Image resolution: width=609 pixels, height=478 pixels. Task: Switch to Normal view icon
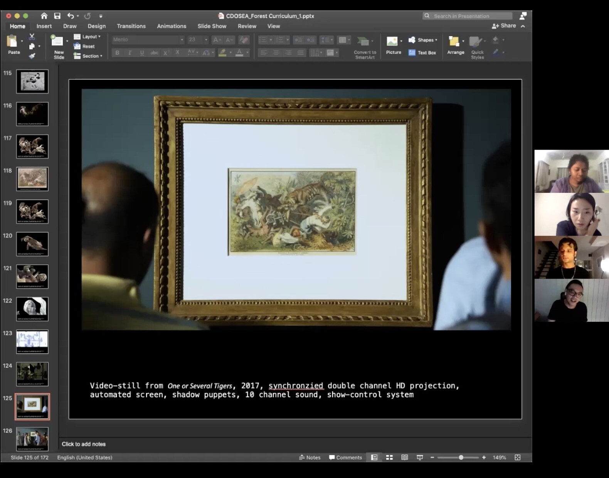[x=374, y=457]
